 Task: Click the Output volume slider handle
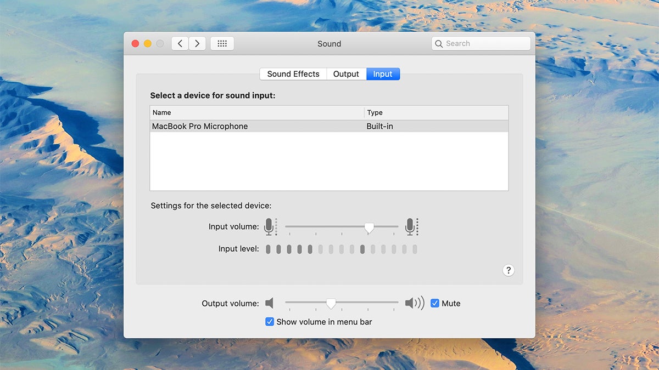331,303
